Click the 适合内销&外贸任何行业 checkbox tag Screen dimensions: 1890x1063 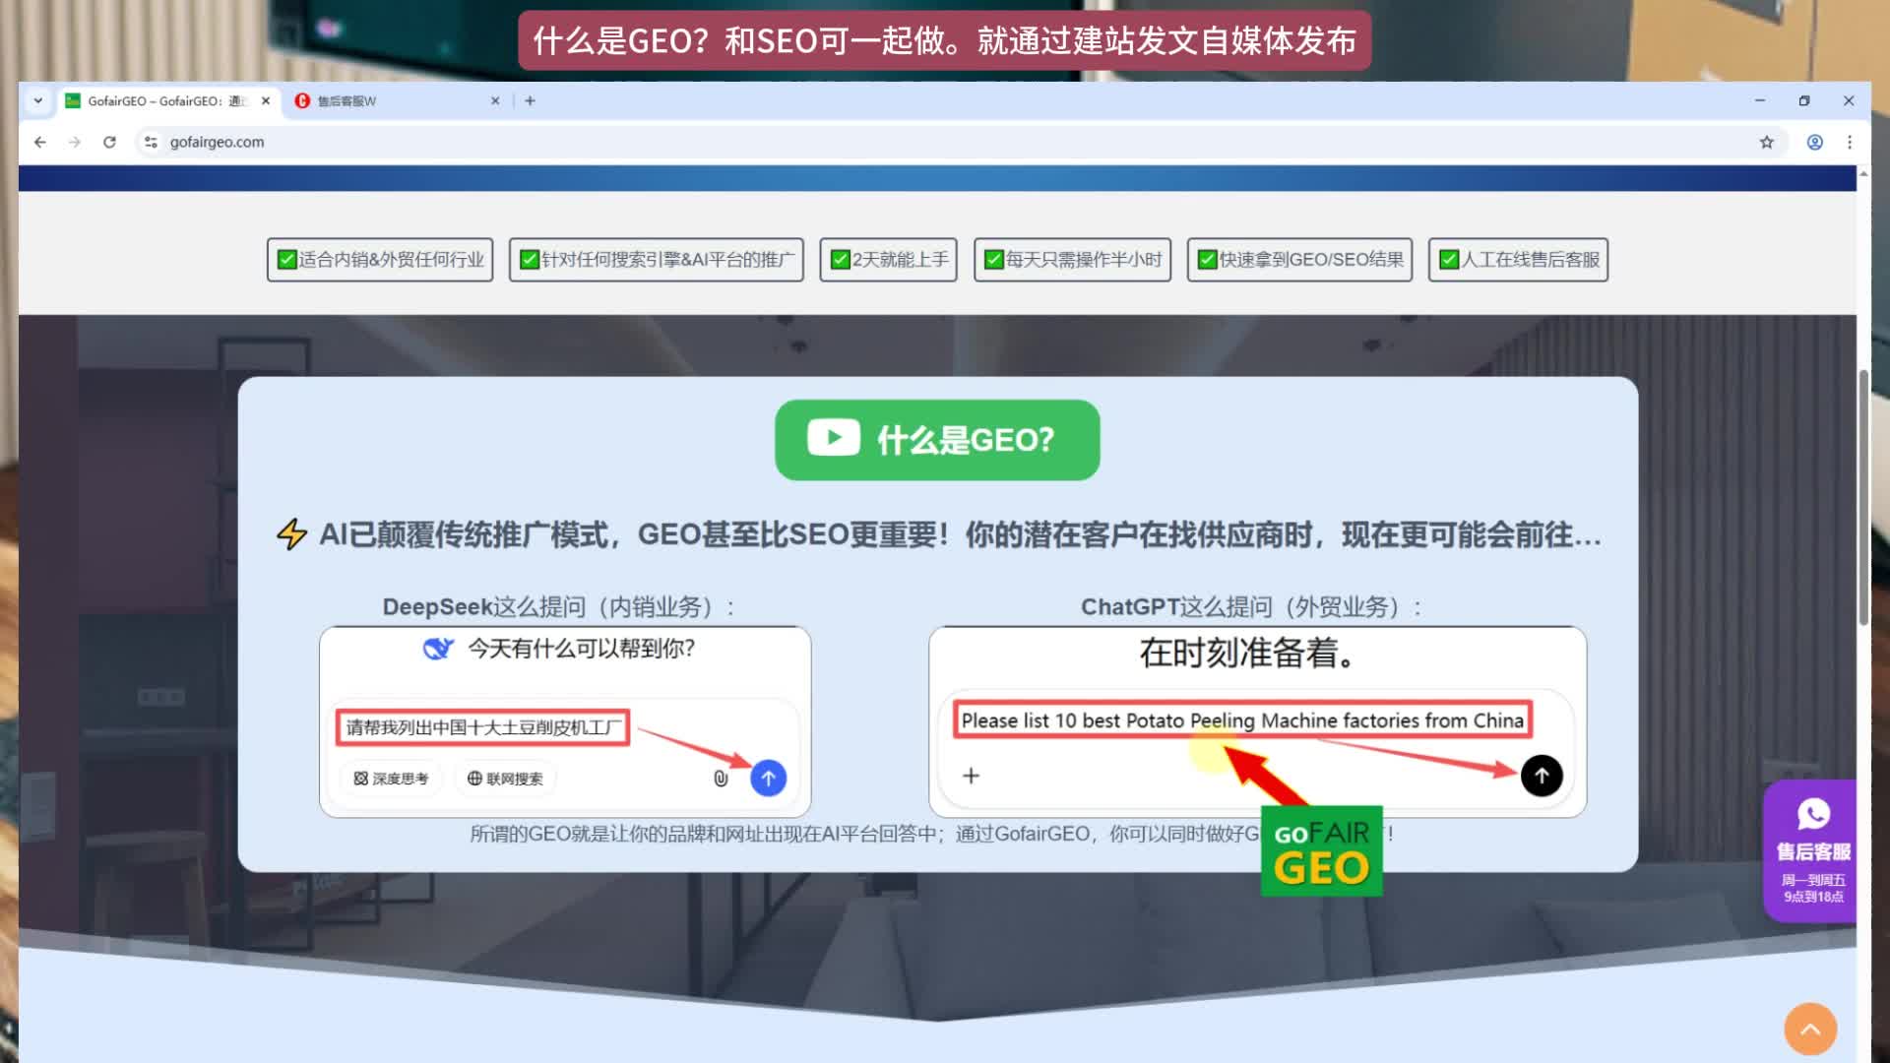(x=380, y=260)
